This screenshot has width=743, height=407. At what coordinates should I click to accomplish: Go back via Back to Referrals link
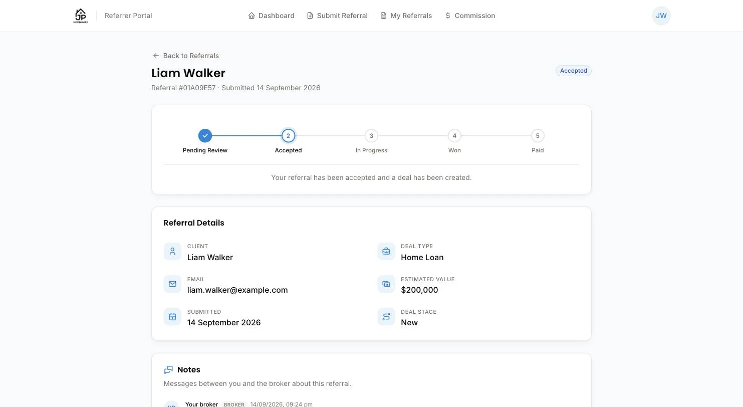[x=185, y=56]
